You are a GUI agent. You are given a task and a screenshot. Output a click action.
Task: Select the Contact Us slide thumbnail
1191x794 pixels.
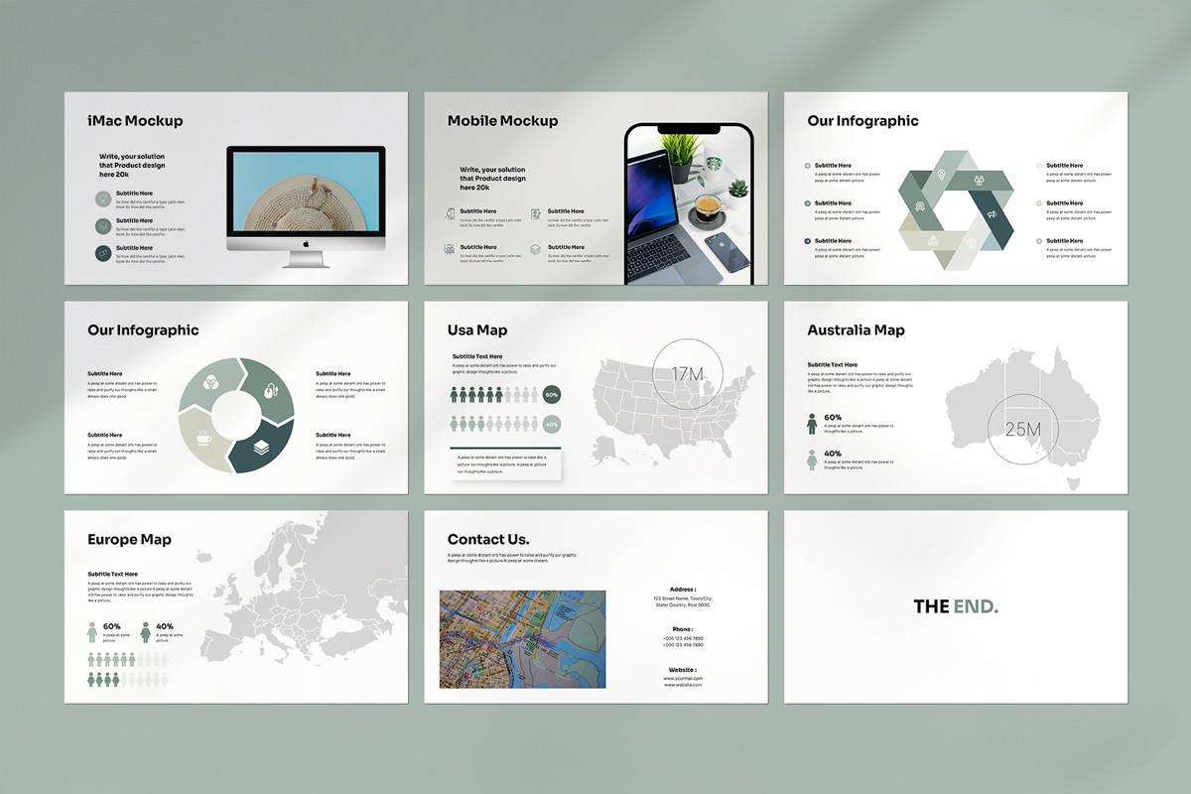pos(595,607)
